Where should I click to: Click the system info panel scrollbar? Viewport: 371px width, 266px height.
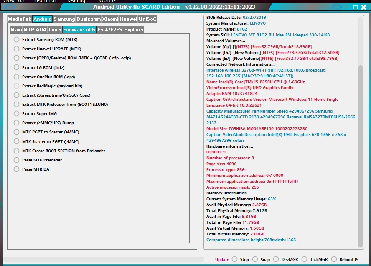(x=361, y=155)
